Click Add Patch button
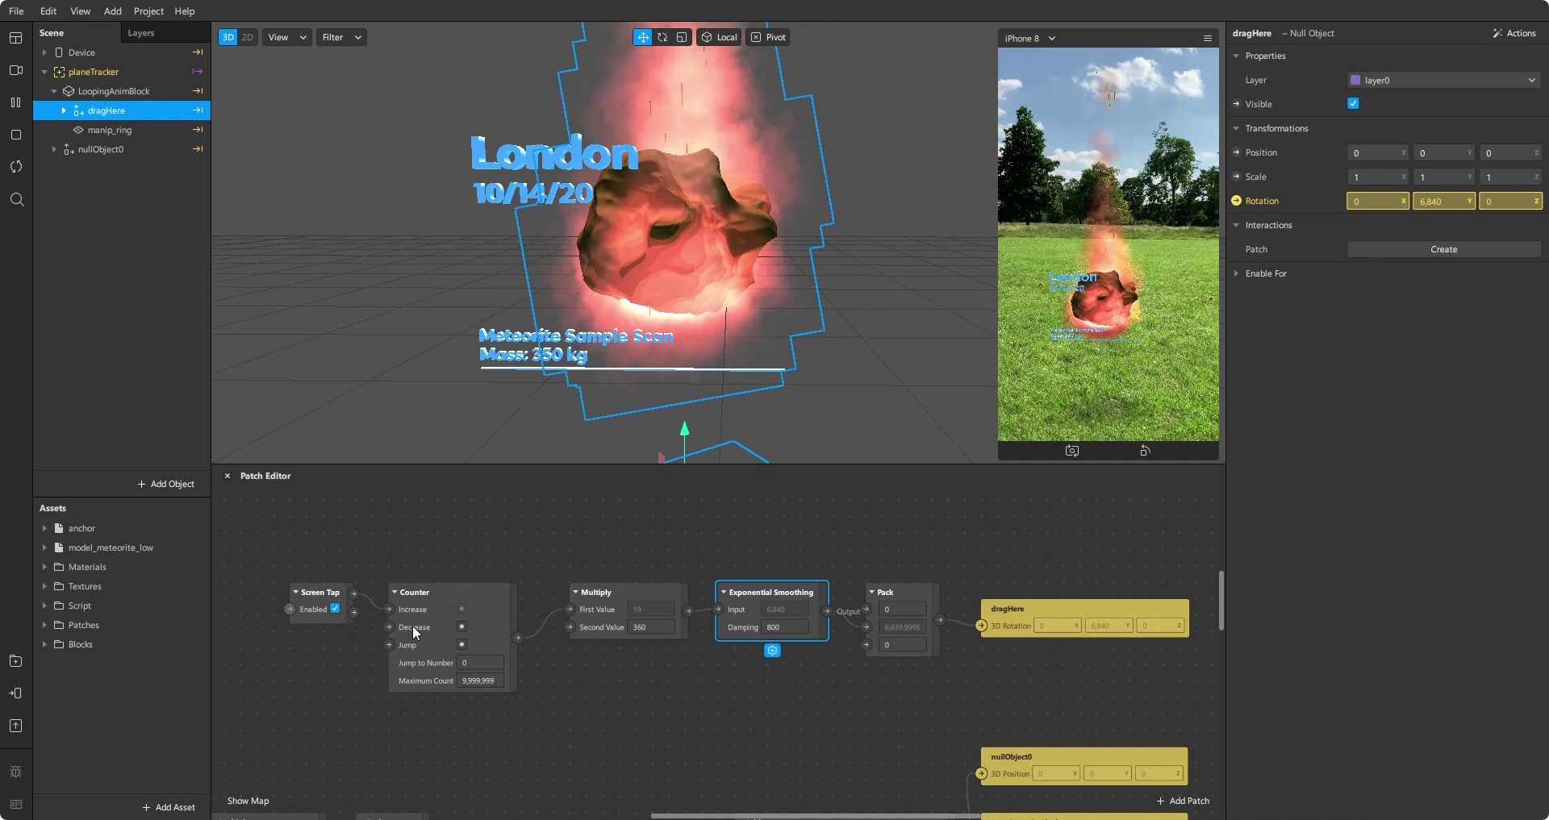 [1183, 801]
